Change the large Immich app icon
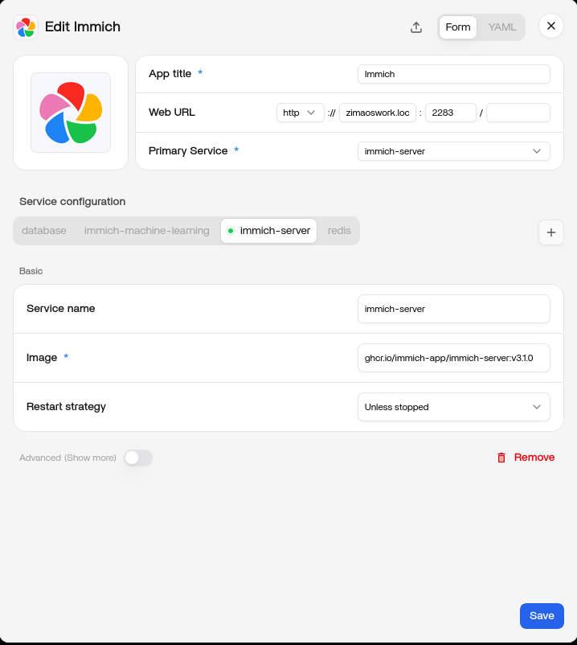Image resolution: width=577 pixels, height=645 pixels. point(71,113)
